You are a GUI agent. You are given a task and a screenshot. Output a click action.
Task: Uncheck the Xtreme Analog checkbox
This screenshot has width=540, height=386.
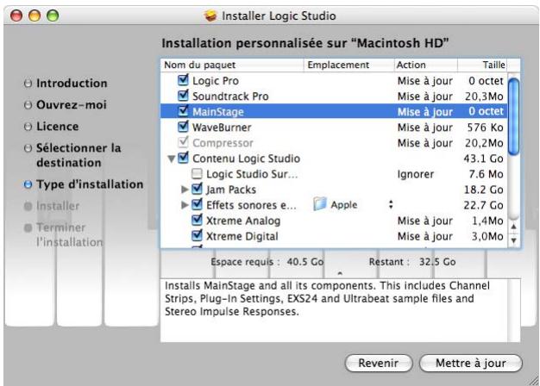(197, 220)
